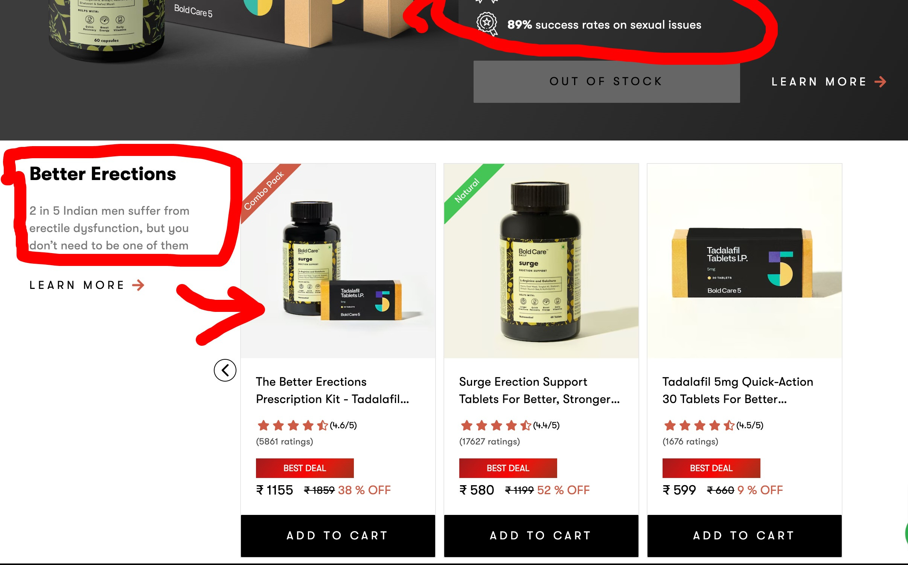Click arrow icon beside Better Erections LEARN MORE
Screen dimensions: 908x565
point(138,285)
